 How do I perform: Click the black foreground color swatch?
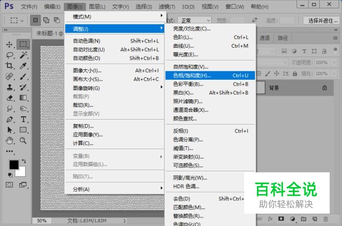click(x=14, y=165)
